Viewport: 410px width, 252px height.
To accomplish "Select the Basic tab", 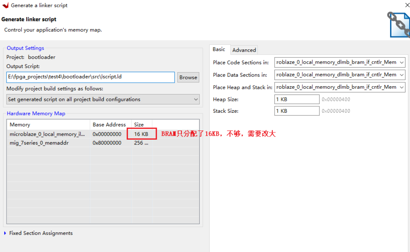I will tap(219, 49).
